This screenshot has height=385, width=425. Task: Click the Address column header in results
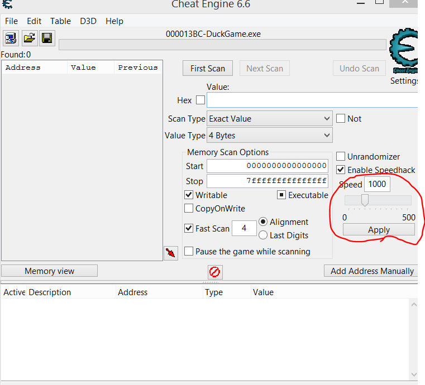point(35,67)
